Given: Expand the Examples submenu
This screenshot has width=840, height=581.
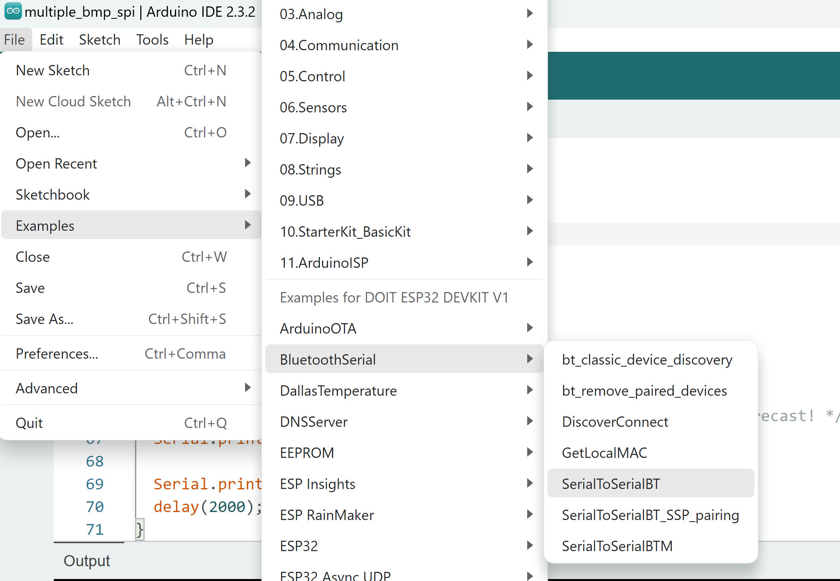Looking at the screenshot, I should tap(131, 226).
